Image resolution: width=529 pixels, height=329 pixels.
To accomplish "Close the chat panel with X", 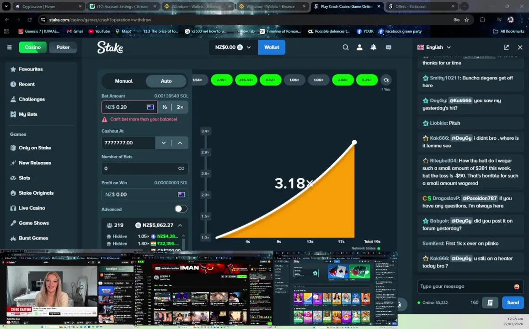I will (x=520, y=47).
